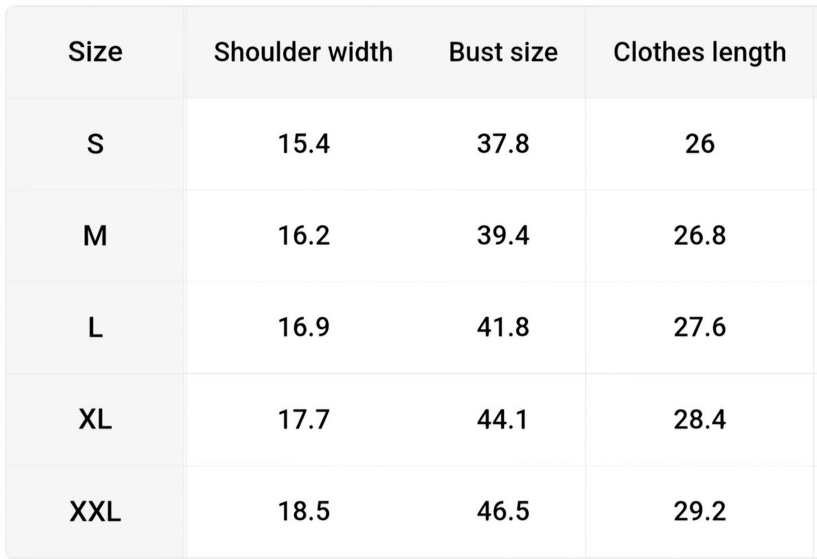The width and height of the screenshot is (817, 559).
Task: Click shoulder width value 16.2
Action: click(x=304, y=235)
